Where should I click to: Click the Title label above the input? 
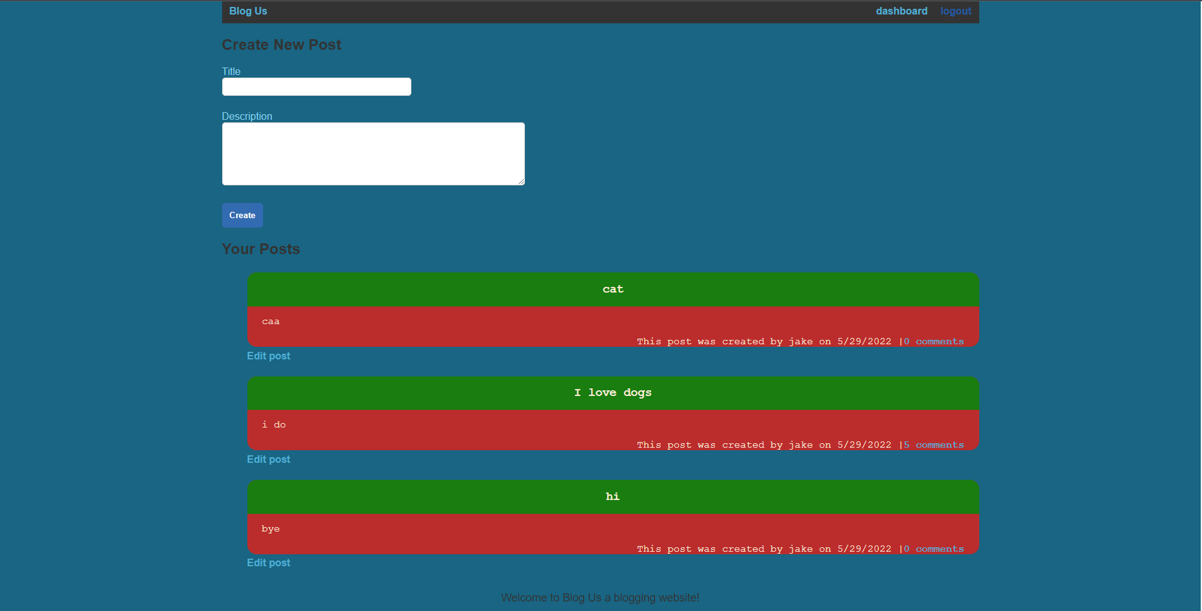coord(231,71)
